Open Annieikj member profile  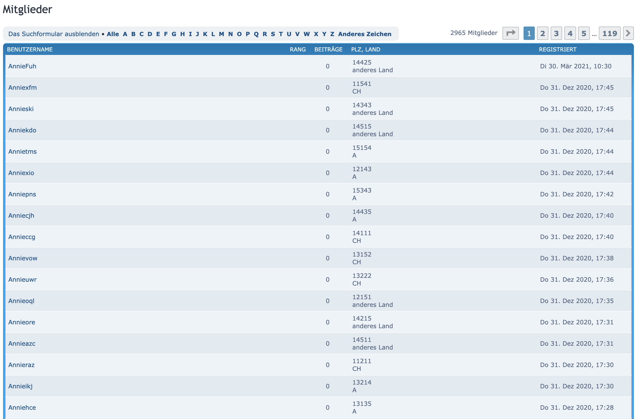click(20, 386)
